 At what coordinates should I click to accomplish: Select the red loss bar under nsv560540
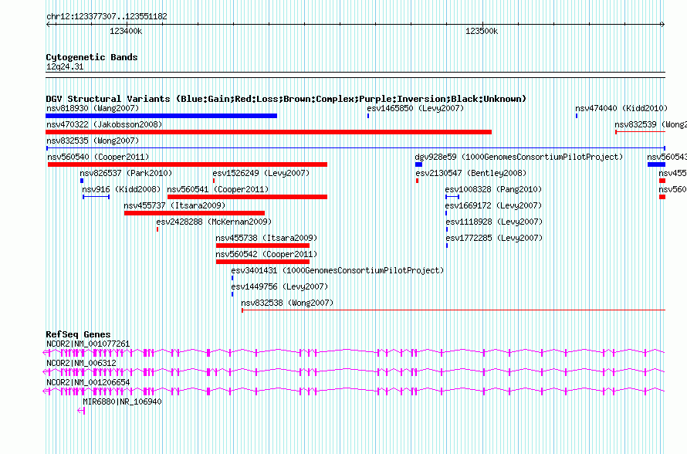188,164
